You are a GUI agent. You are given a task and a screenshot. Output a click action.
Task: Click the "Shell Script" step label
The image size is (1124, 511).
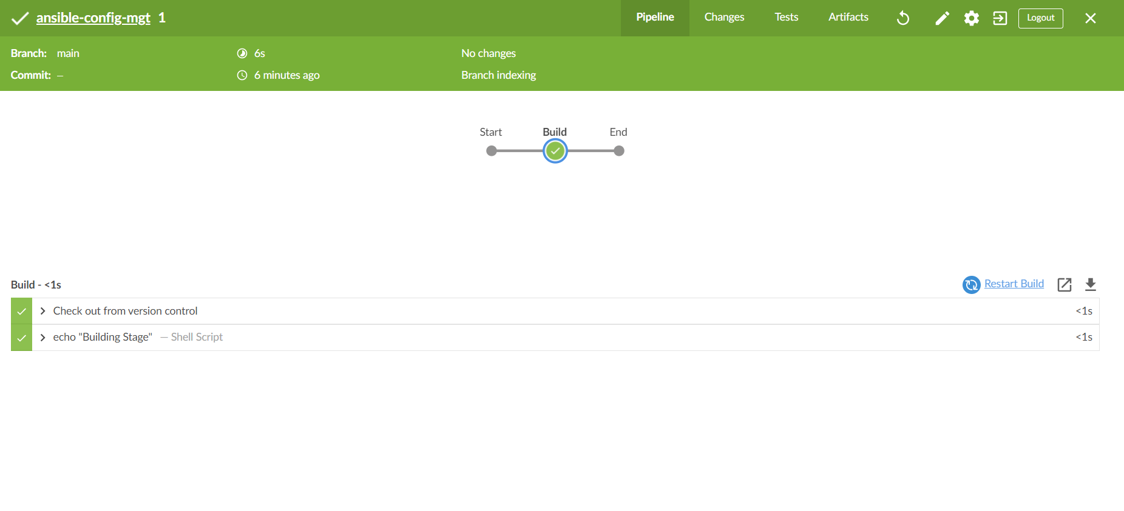click(x=197, y=337)
